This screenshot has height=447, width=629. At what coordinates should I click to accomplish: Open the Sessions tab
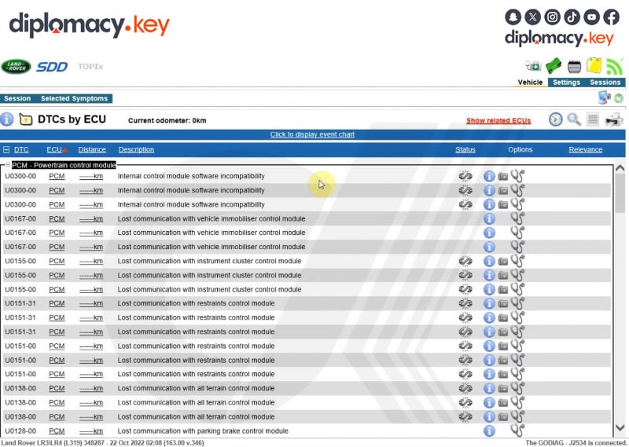click(x=605, y=82)
